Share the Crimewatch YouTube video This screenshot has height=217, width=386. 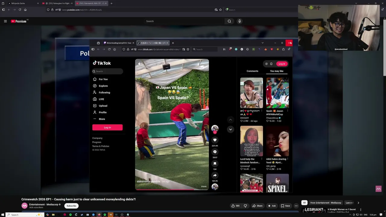(257, 206)
